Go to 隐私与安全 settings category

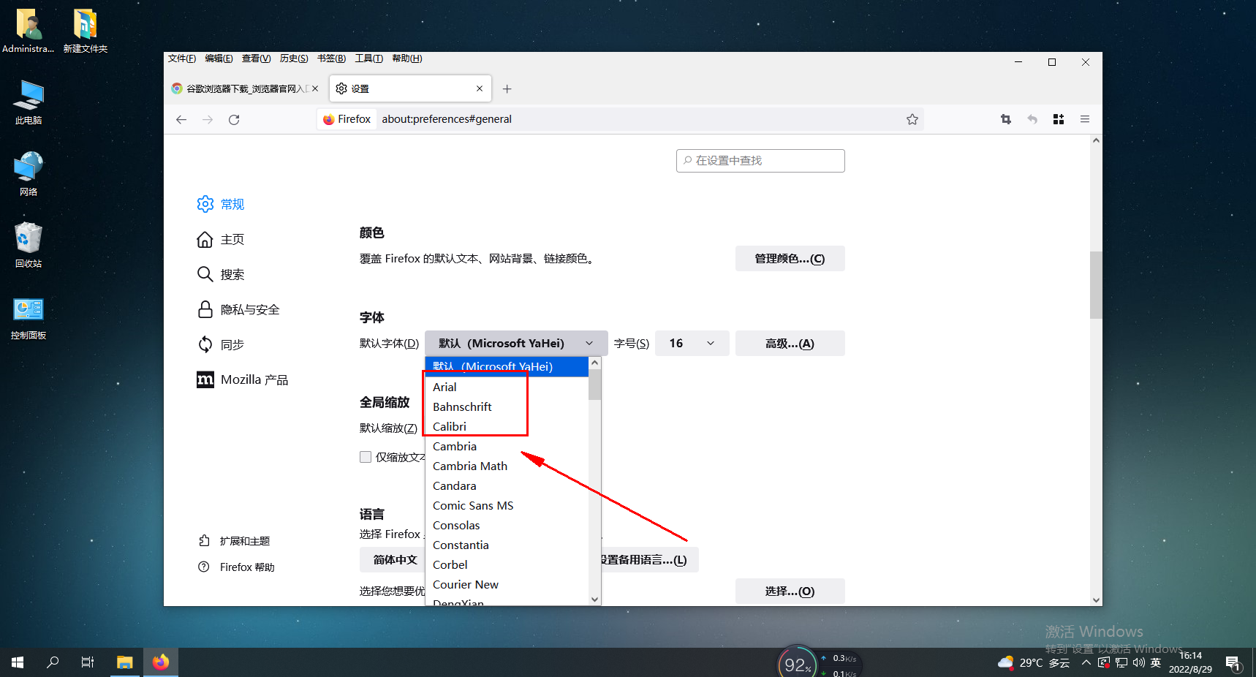coord(238,309)
